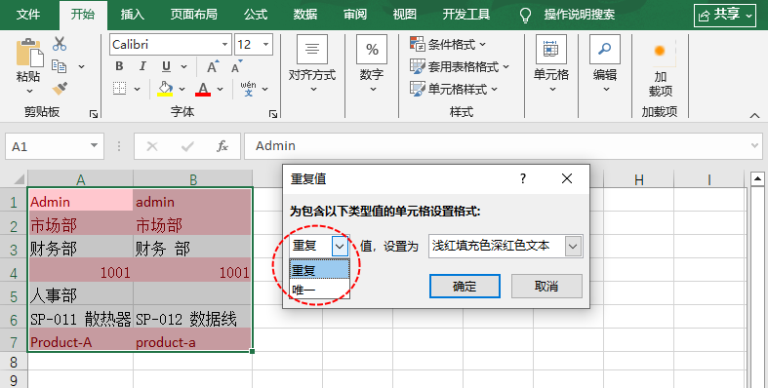This screenshot has width=768, height=388.
Task: Open the 数字 percent number group
Action: 372,63
